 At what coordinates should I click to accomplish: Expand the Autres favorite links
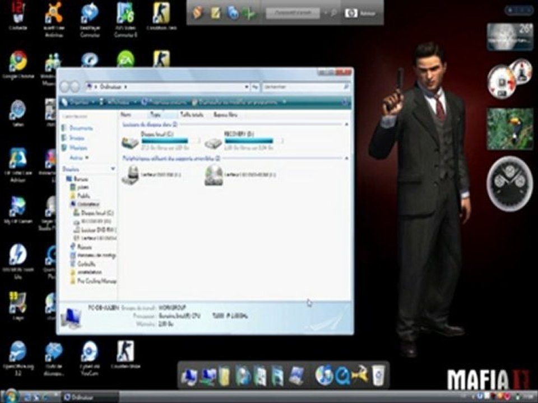[x=79, y=158]
